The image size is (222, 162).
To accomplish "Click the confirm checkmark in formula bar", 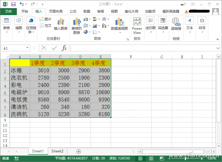I will (x=54, y=48).
